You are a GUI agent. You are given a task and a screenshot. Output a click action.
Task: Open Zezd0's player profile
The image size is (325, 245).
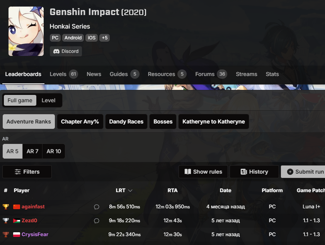29,221
